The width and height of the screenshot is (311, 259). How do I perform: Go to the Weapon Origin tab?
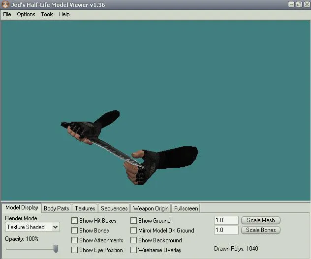(151, 208)
